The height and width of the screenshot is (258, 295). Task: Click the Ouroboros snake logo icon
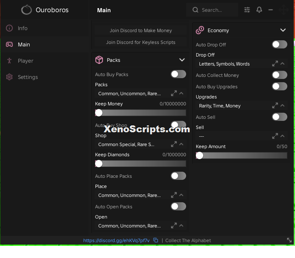point(26,10)
